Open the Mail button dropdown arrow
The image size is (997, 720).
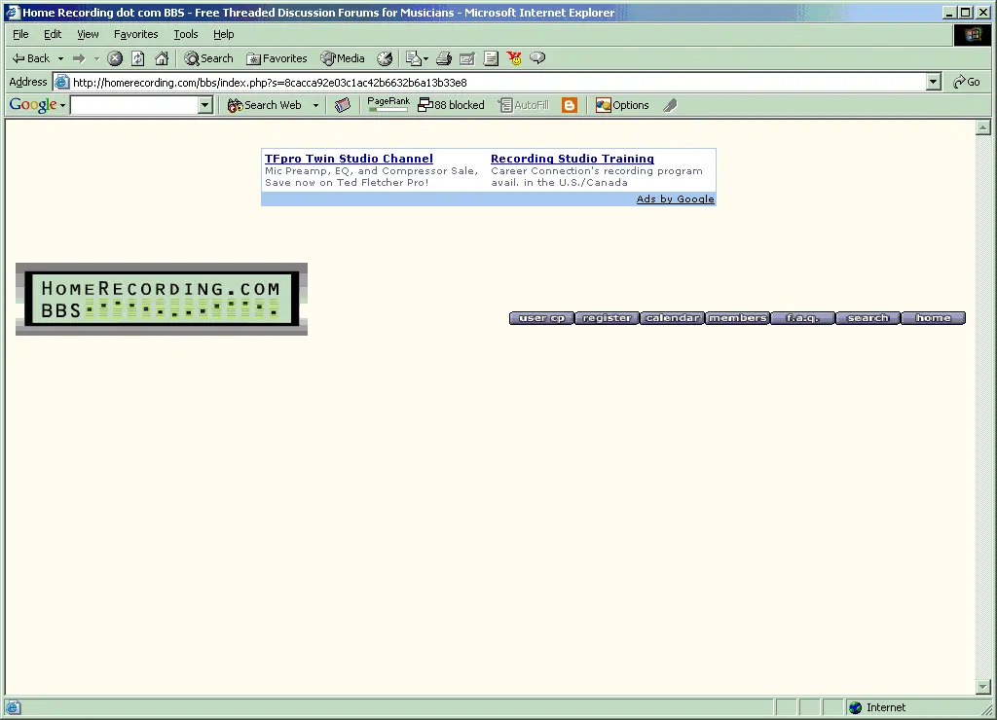426,58
